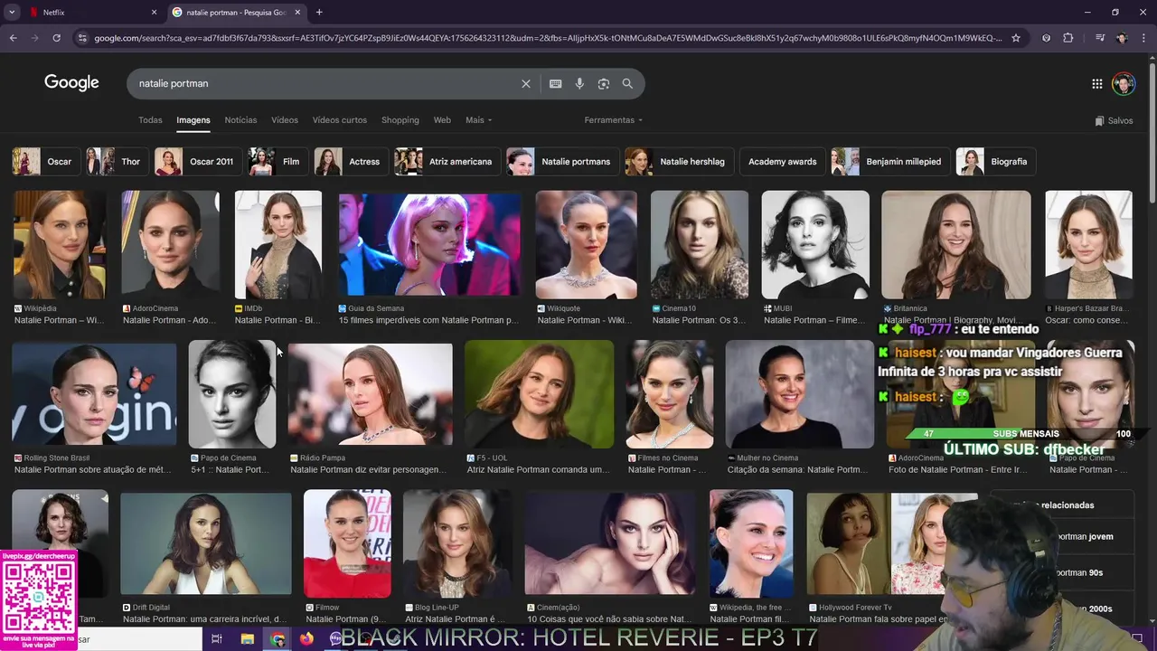Launch Firefox from the taskbar
The width and height of the screenshot is (1157, 651).
coord(306,639)
